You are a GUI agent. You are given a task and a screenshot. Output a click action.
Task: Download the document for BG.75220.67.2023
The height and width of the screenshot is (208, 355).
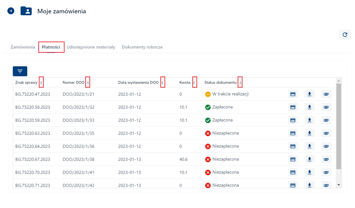click(x=309, y=159)
